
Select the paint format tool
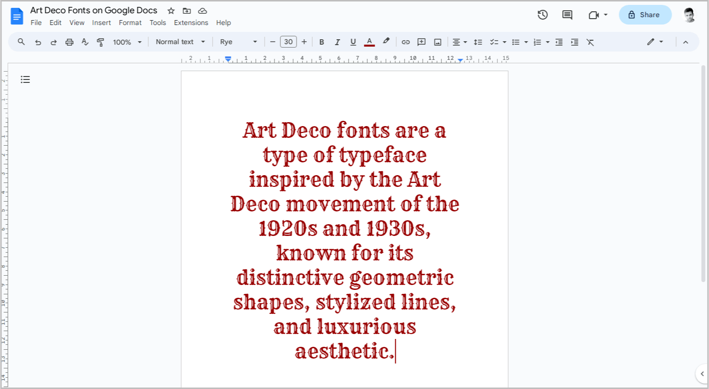coord(100,42)
